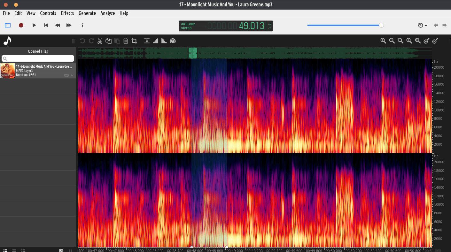Click the small play arrow on the file entry
The width and height of the screenshot is (451, 252).
[72, 75]
